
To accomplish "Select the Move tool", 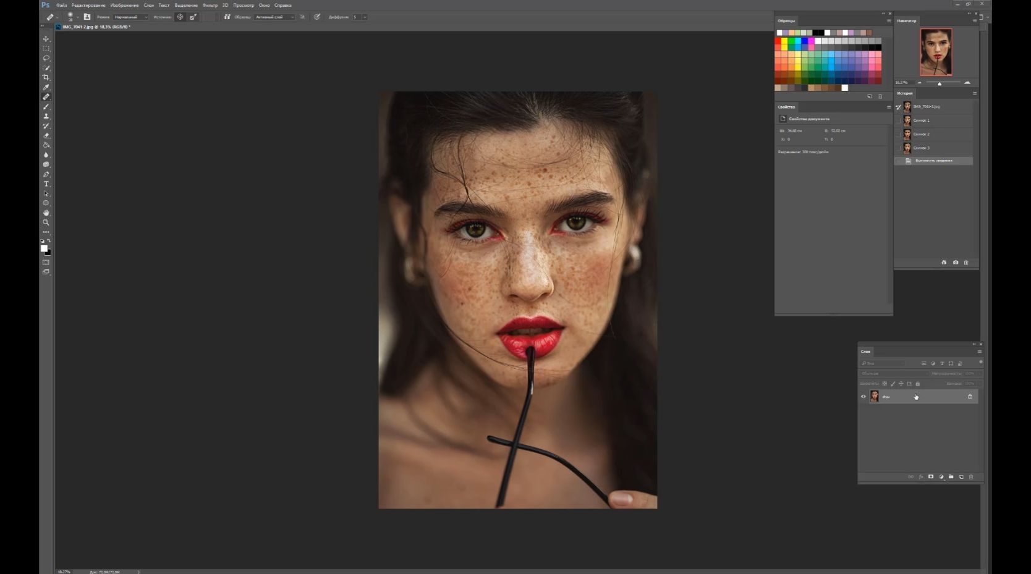I will pos(46,39).
